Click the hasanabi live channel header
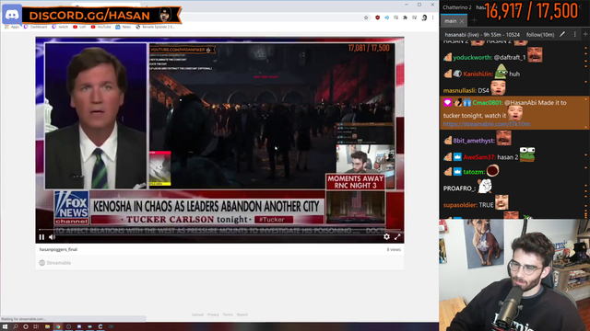The image size is (590, 331). point(482,35)
